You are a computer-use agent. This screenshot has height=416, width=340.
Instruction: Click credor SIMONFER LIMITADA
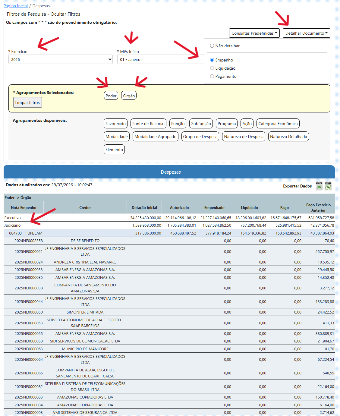tap(85, 312)
